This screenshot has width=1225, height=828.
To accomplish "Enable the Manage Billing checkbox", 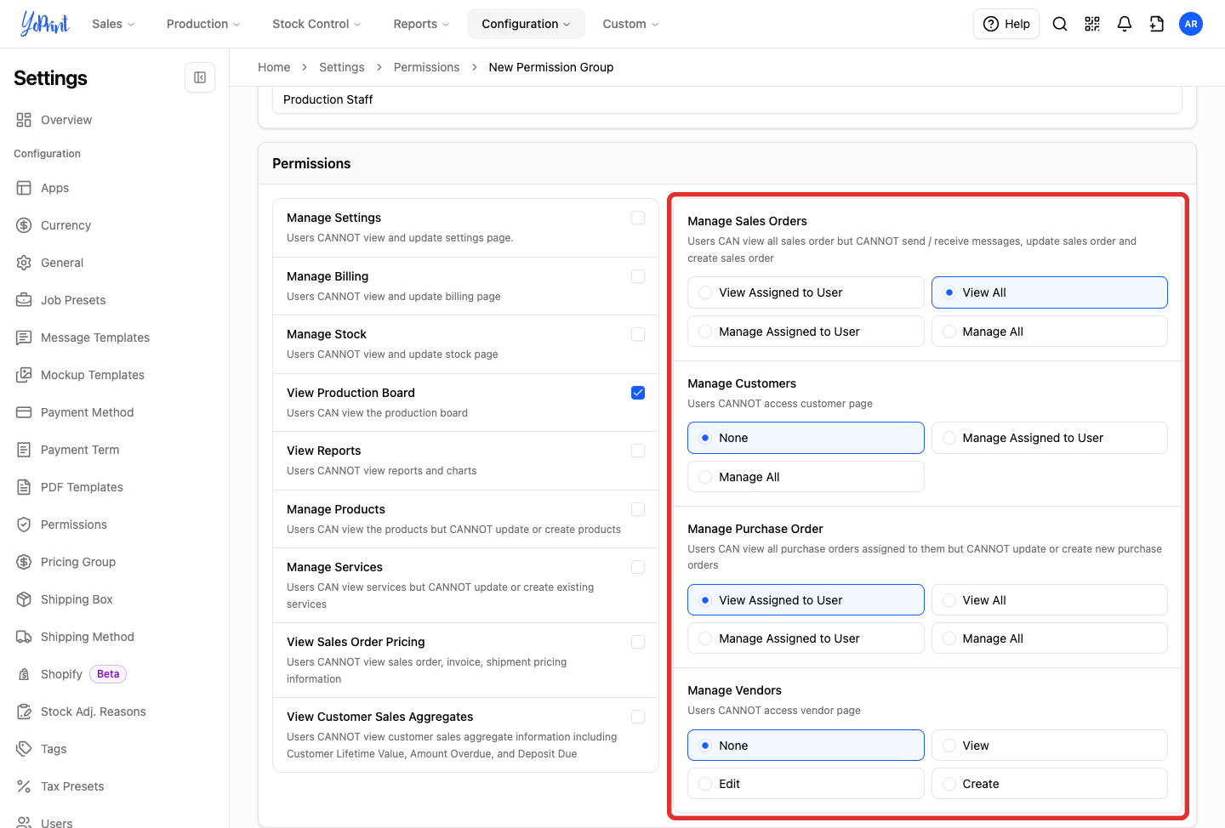I will [x=638, y=276].
